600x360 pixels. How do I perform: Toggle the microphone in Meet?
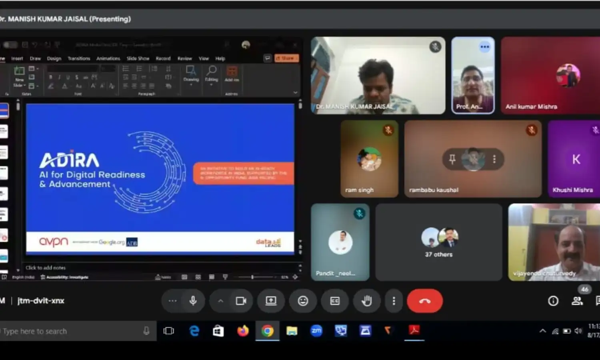click(193, 301)
